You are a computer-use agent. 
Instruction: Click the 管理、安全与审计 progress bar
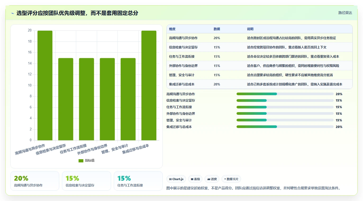pos(285,120)
